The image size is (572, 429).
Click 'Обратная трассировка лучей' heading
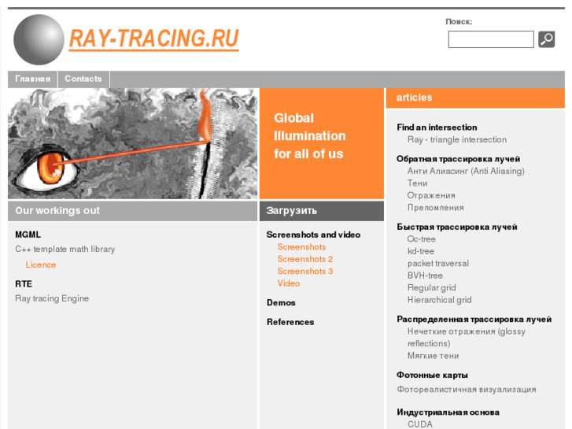tap(459, 159)
